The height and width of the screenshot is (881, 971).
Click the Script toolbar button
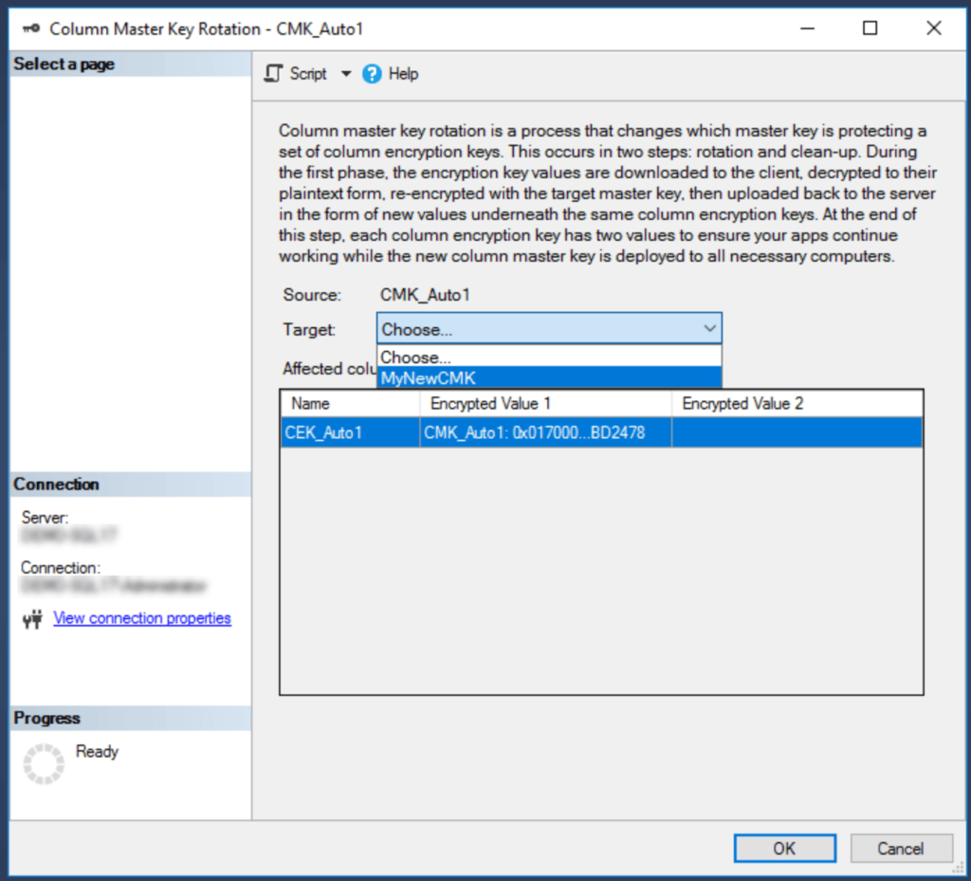click(296, 74)
